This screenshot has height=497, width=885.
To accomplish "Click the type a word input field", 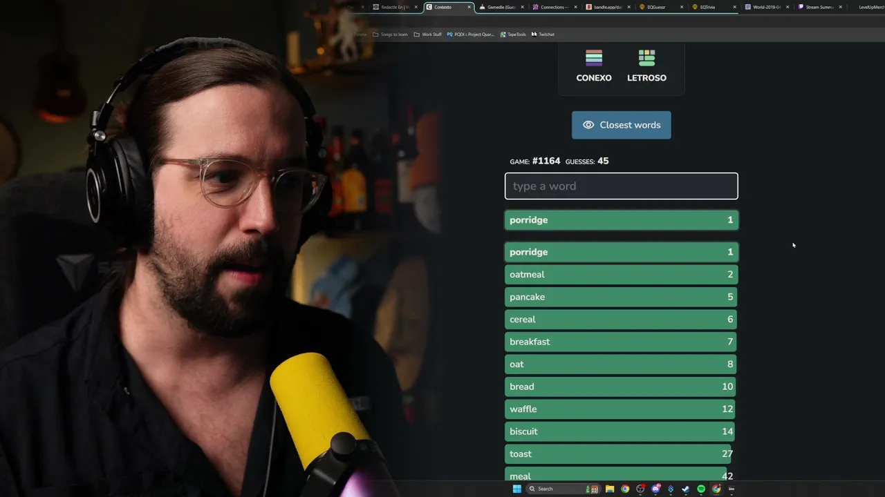I will point(622,186).
